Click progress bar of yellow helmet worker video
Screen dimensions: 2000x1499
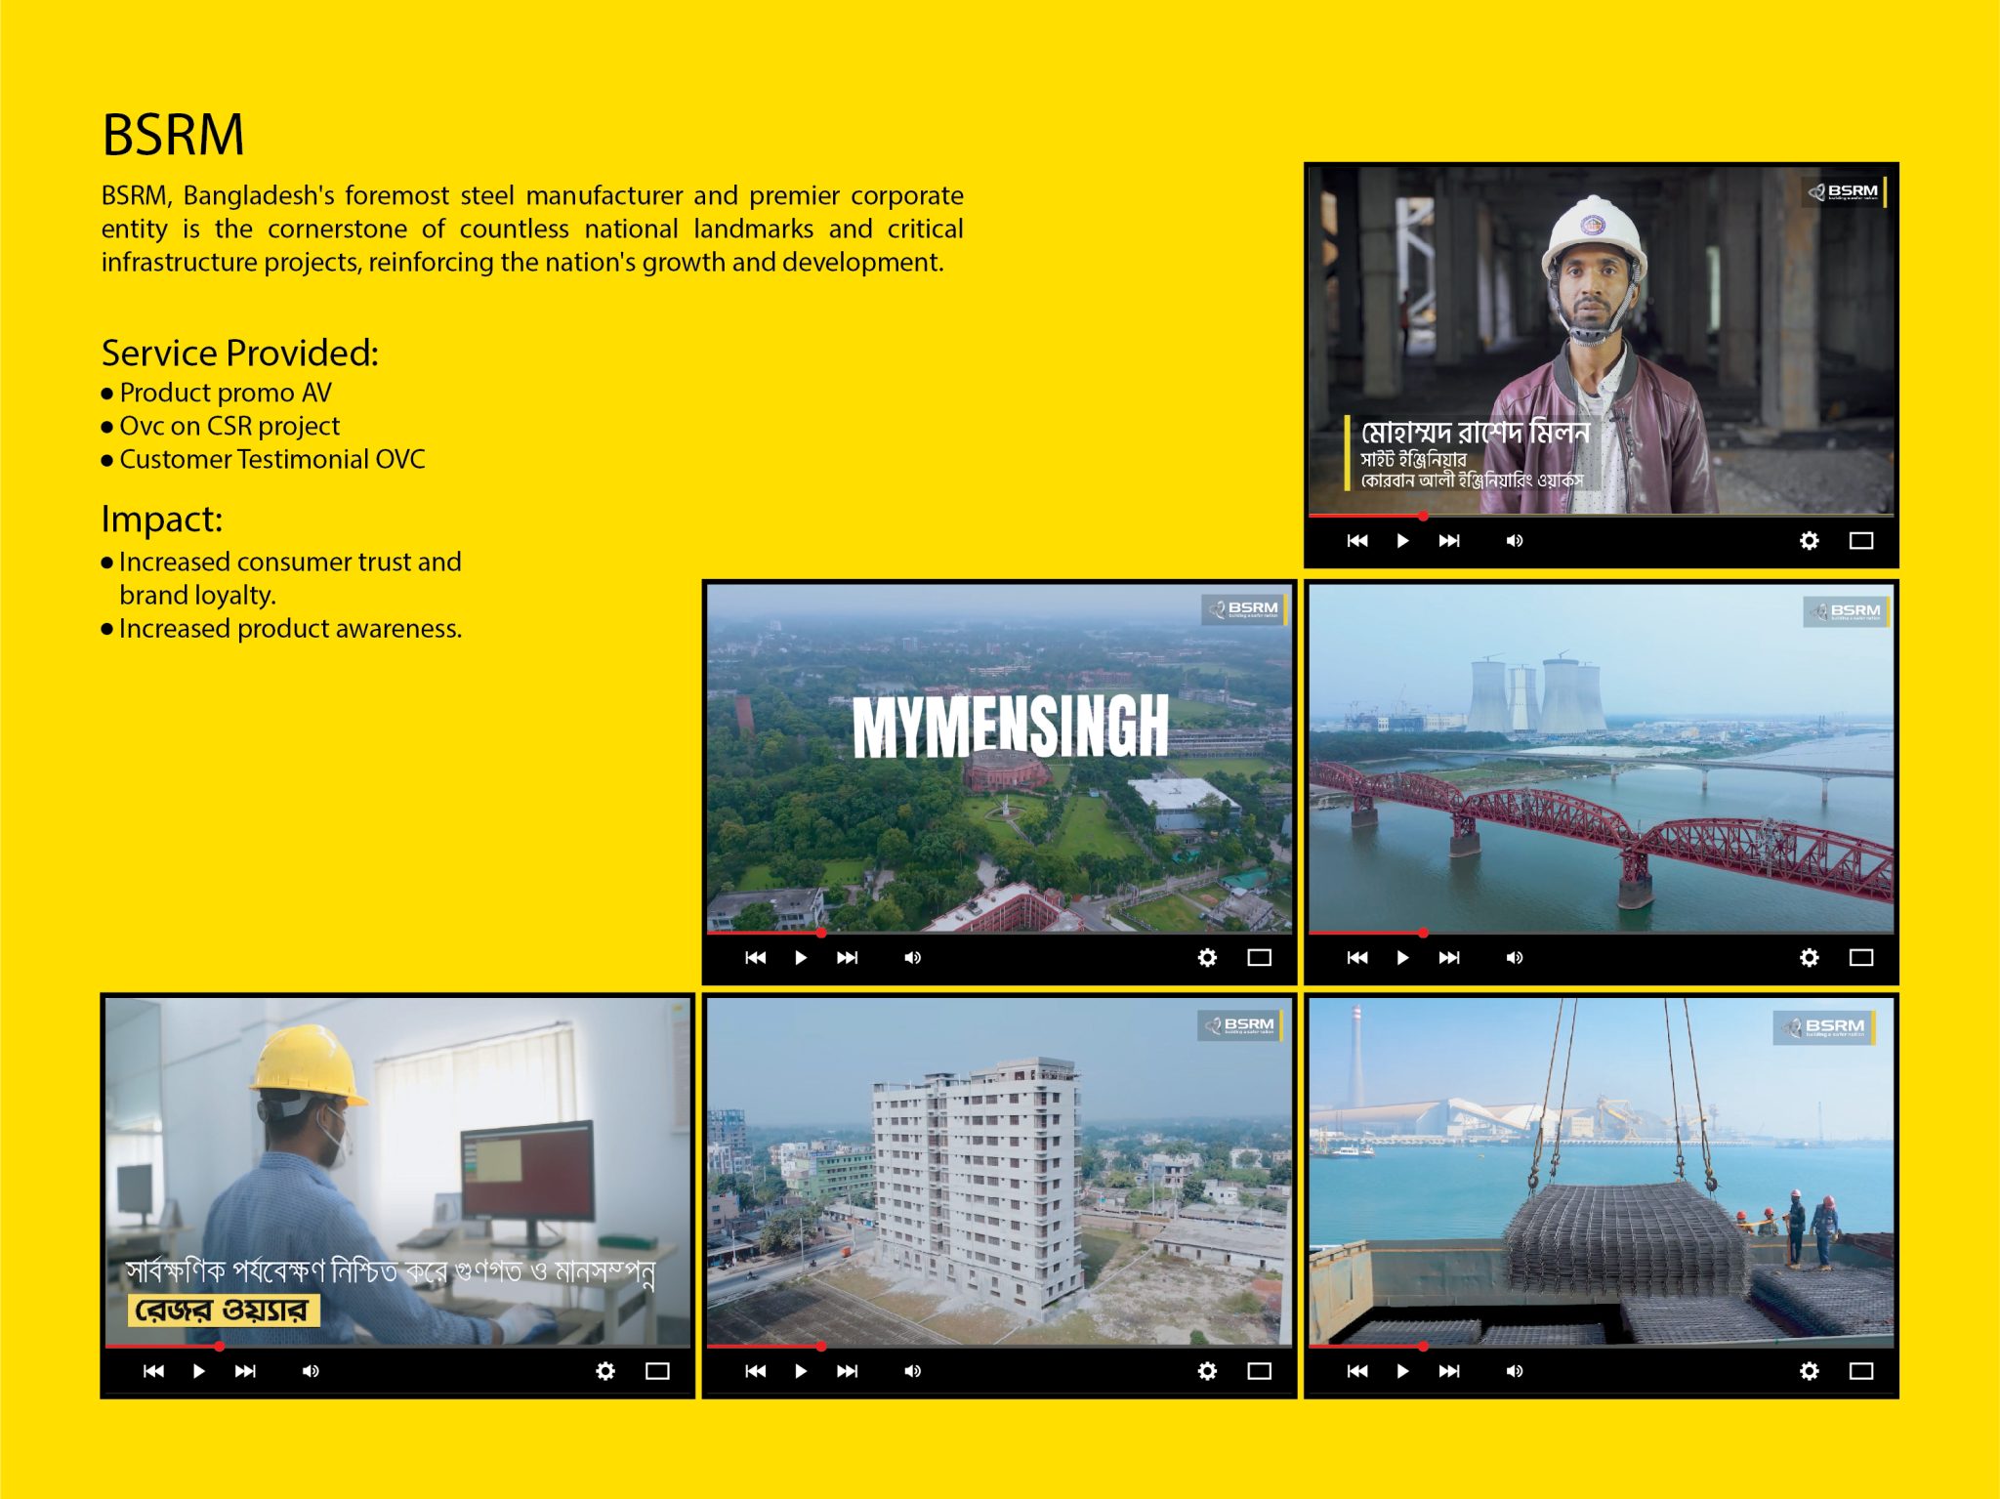tap(398, 1346)
